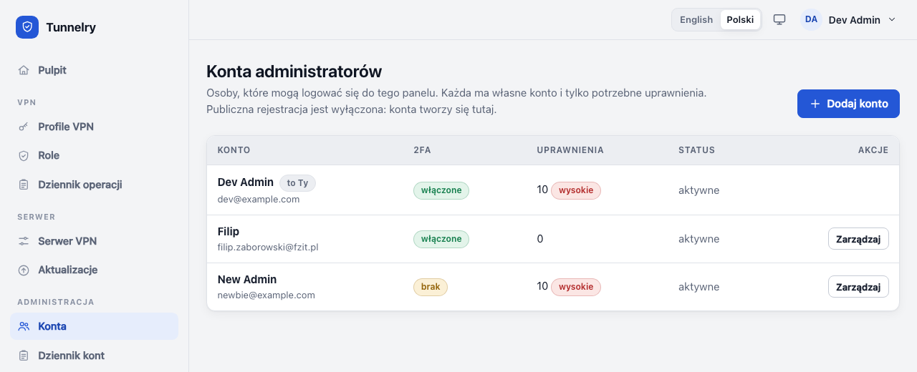
Task: Click the UPRAWNIENIA column header
Action: tap(570, 150)
